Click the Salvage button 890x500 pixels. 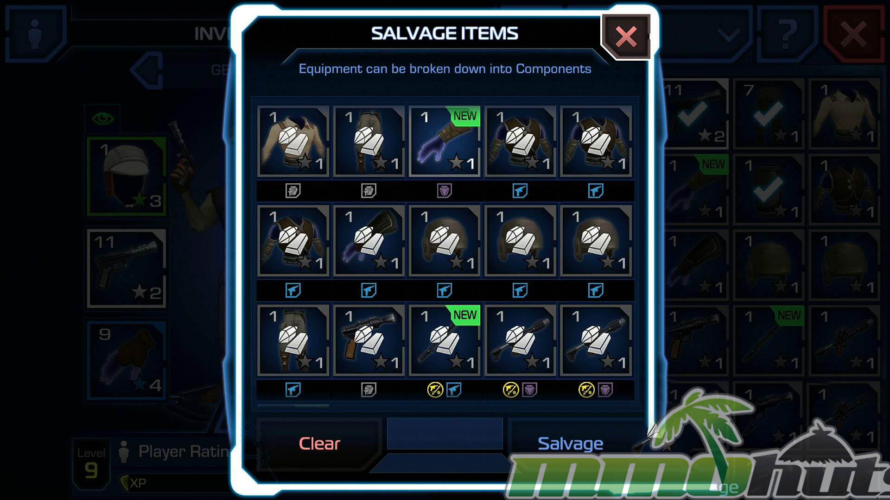point(570,444)
